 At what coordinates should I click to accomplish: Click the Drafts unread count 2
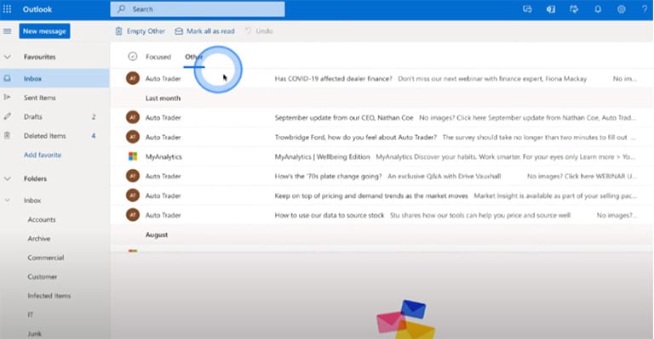point(94,117)
